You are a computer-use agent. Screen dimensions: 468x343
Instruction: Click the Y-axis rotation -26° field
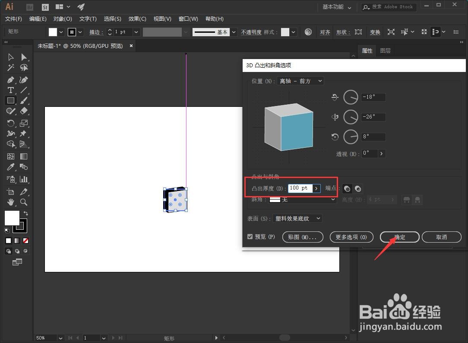point(373,117)
